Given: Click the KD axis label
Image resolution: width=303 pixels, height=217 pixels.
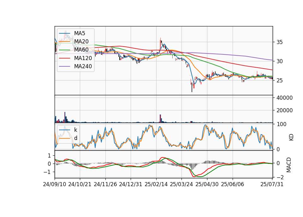Looking at the screenshot, I should coord(291,137).
